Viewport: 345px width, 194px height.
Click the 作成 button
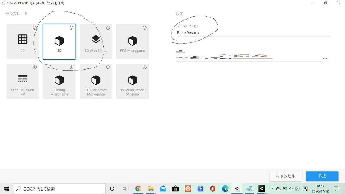coord(322,176)
